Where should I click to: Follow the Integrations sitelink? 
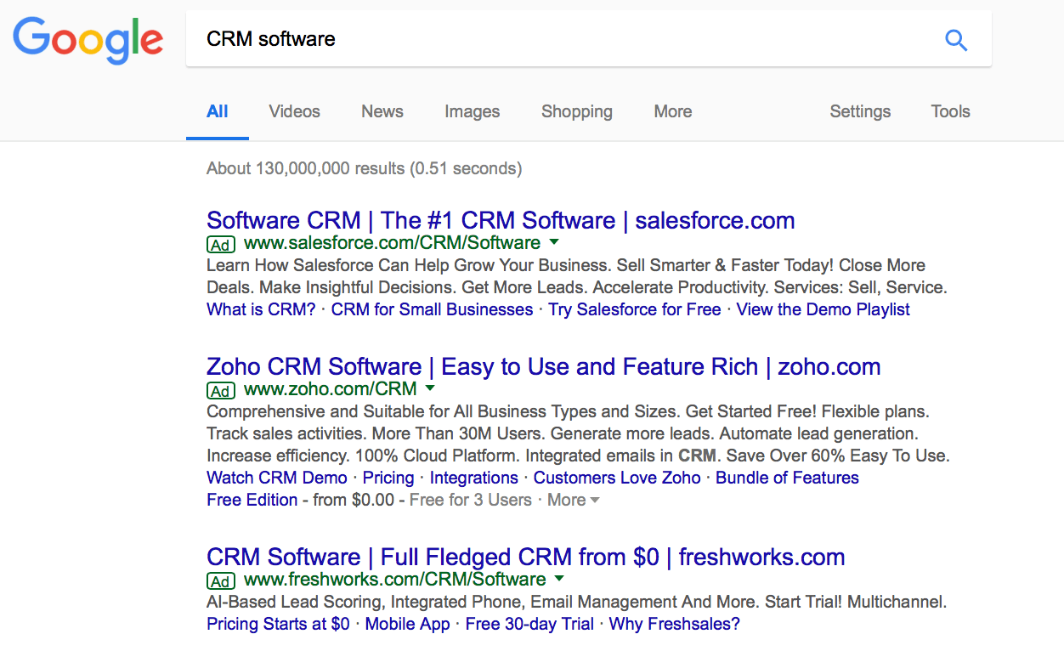pos(473,478)
